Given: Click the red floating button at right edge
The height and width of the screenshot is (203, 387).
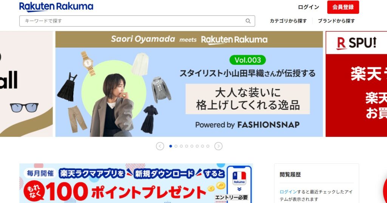Looking at the screenshot, I should click(x=385, y=189).
